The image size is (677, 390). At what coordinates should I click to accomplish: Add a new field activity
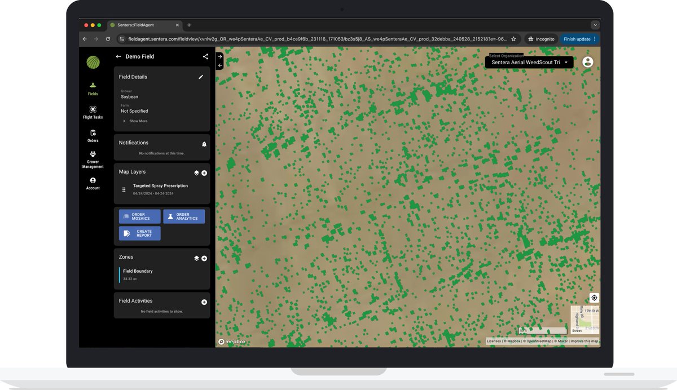[204, 302]
